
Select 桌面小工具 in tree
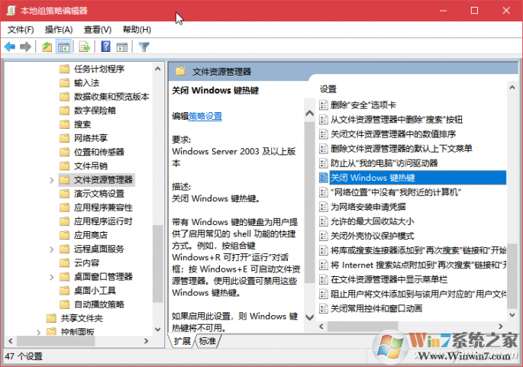pos(95,291)
